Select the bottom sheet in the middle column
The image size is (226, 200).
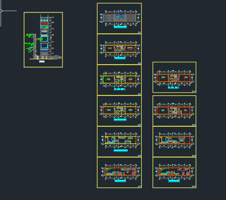[x=119, y=172]
